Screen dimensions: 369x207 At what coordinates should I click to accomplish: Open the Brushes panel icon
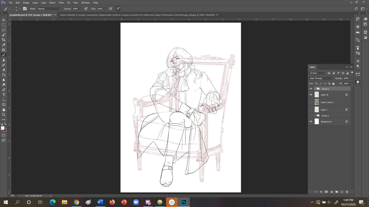pos(358,48)
